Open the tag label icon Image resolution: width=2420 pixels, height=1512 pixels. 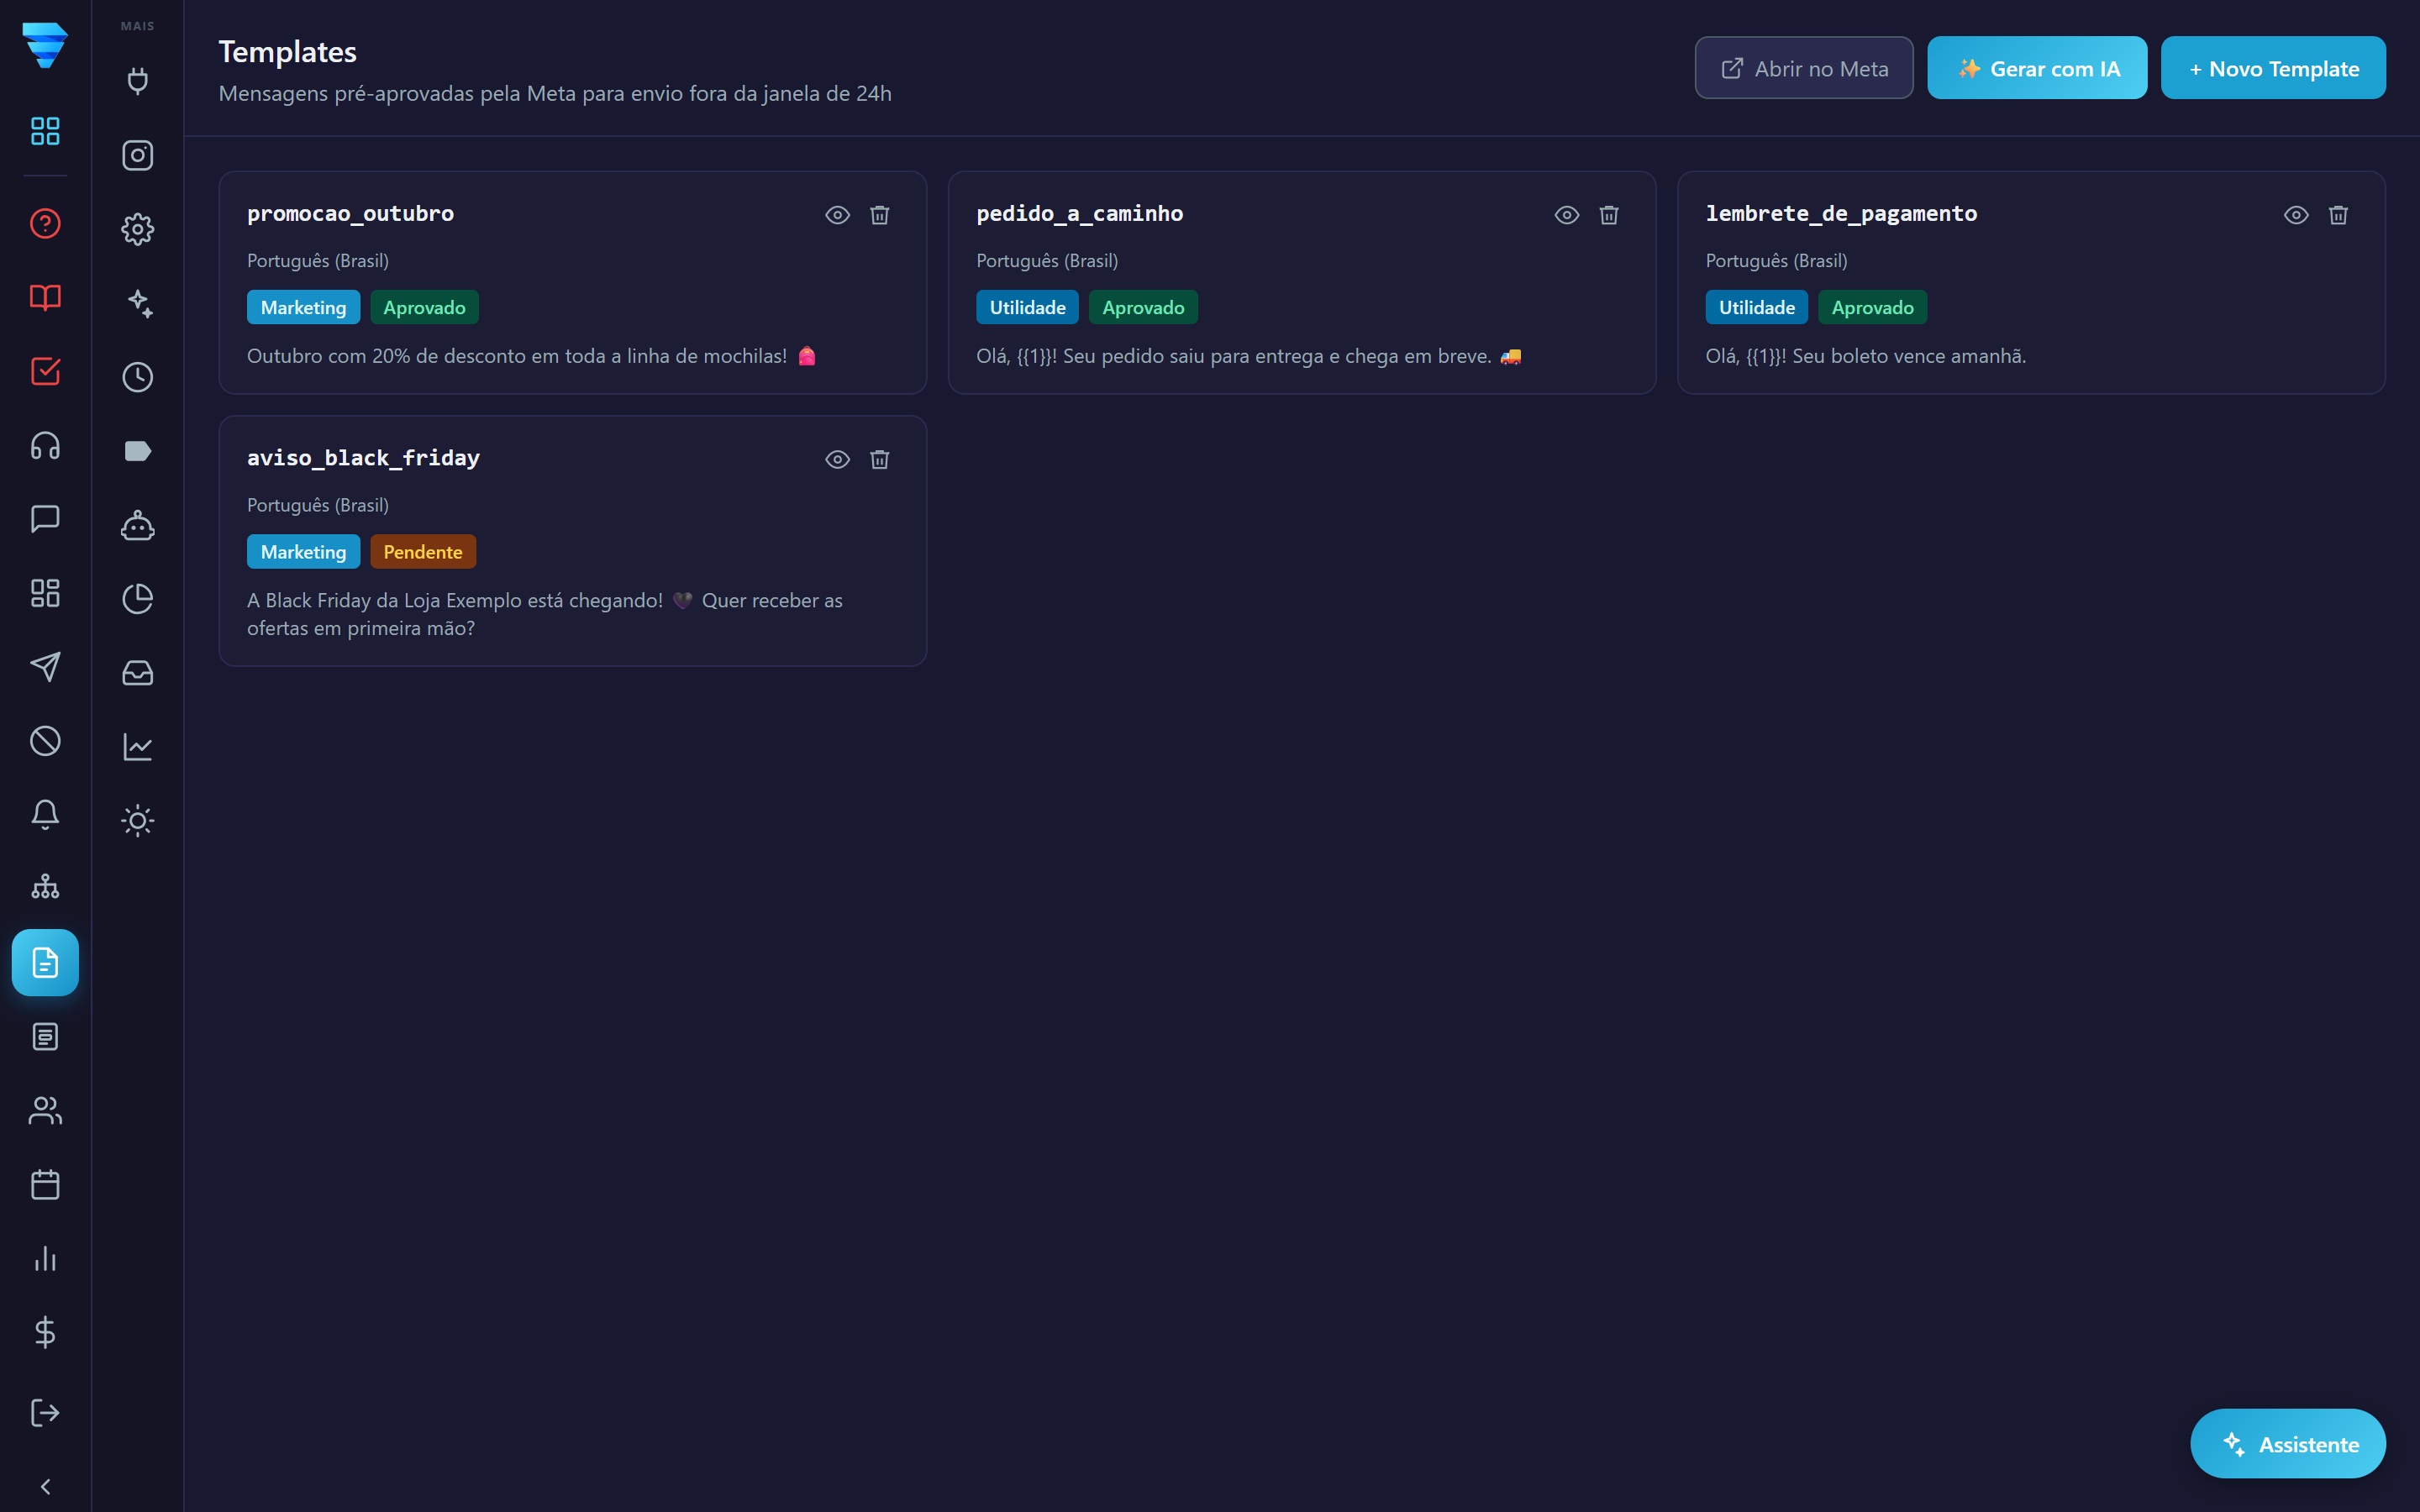(138, 451)
